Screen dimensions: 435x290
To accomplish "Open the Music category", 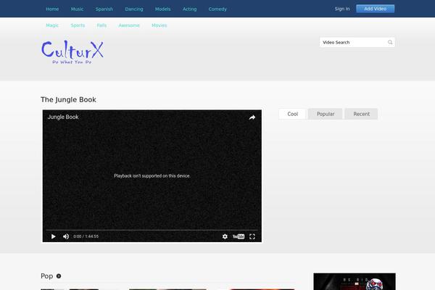I will (x=77, y=9).
